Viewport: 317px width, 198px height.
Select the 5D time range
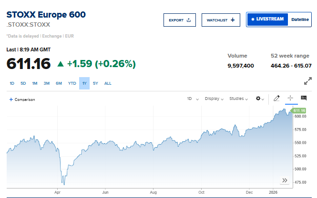coord(23,83)
